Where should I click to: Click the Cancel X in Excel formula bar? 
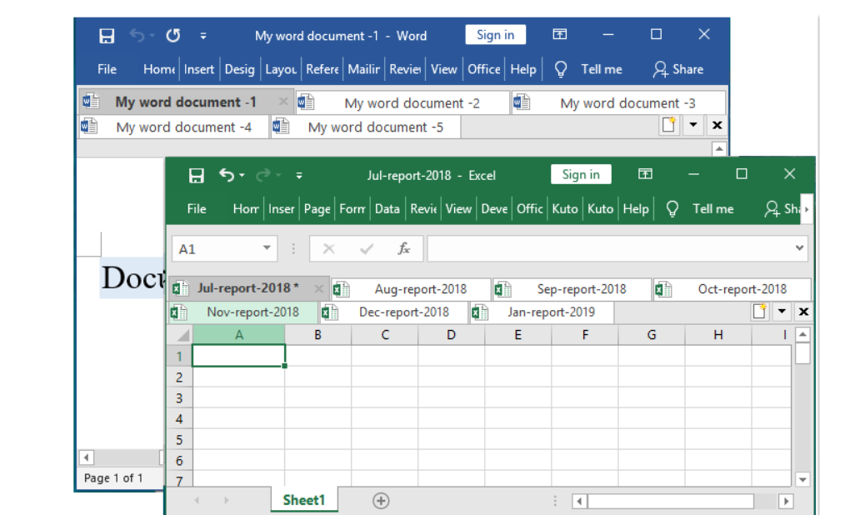pyautogui.click(x=328, y=249)
